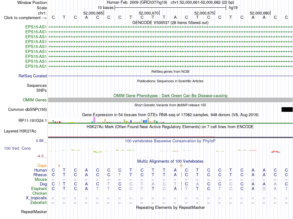The width and height of the screenshot is (293, 219).
Task: Click the RepeatMasker track label
Action: (34, 212)
